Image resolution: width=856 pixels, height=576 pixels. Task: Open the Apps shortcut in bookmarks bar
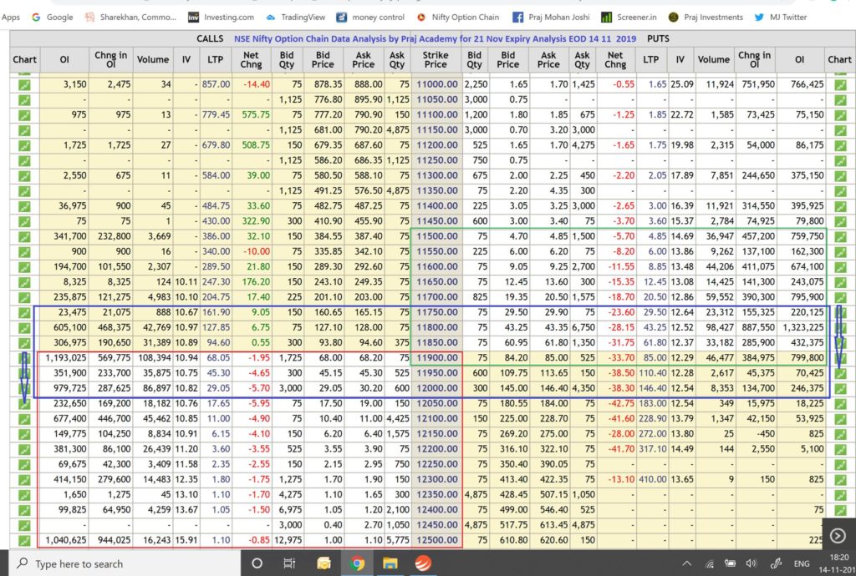(x=11, y=17)
